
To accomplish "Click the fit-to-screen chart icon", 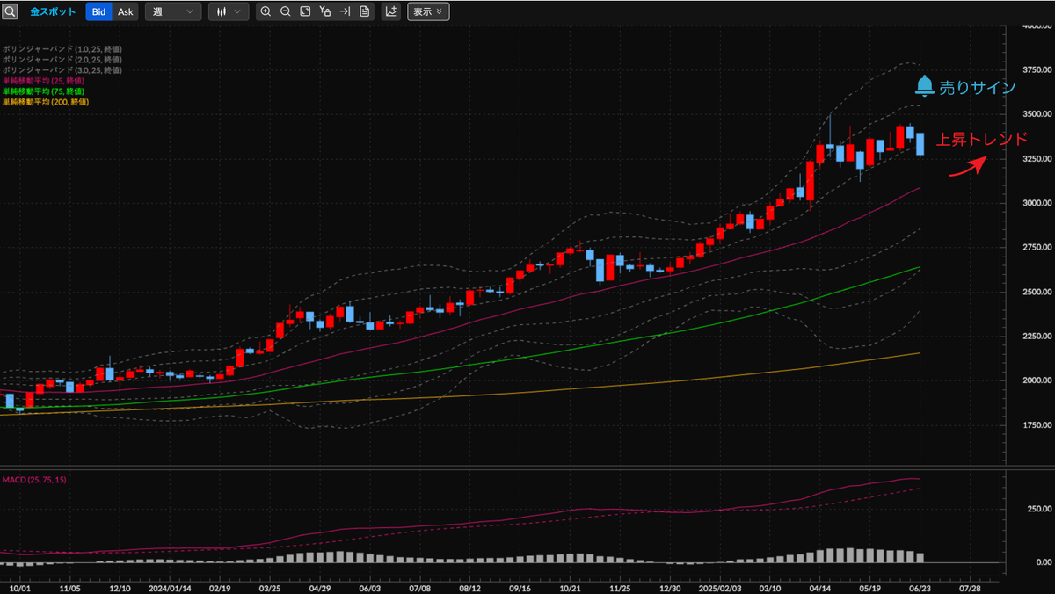I will pos(305,11).
